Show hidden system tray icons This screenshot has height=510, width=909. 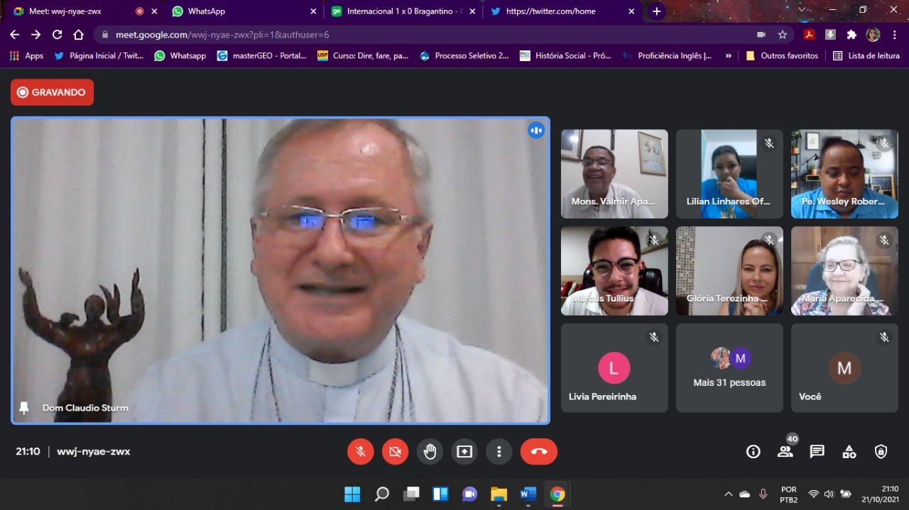728,494
